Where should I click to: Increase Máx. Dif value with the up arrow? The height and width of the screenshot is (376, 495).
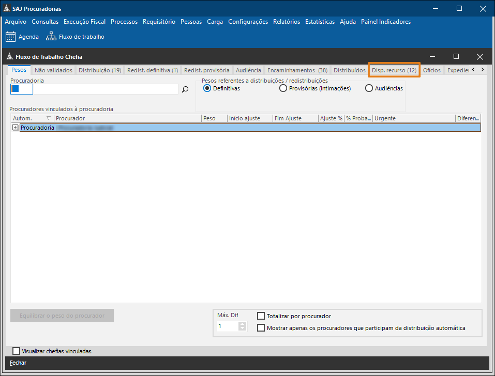tap(242, 324)
